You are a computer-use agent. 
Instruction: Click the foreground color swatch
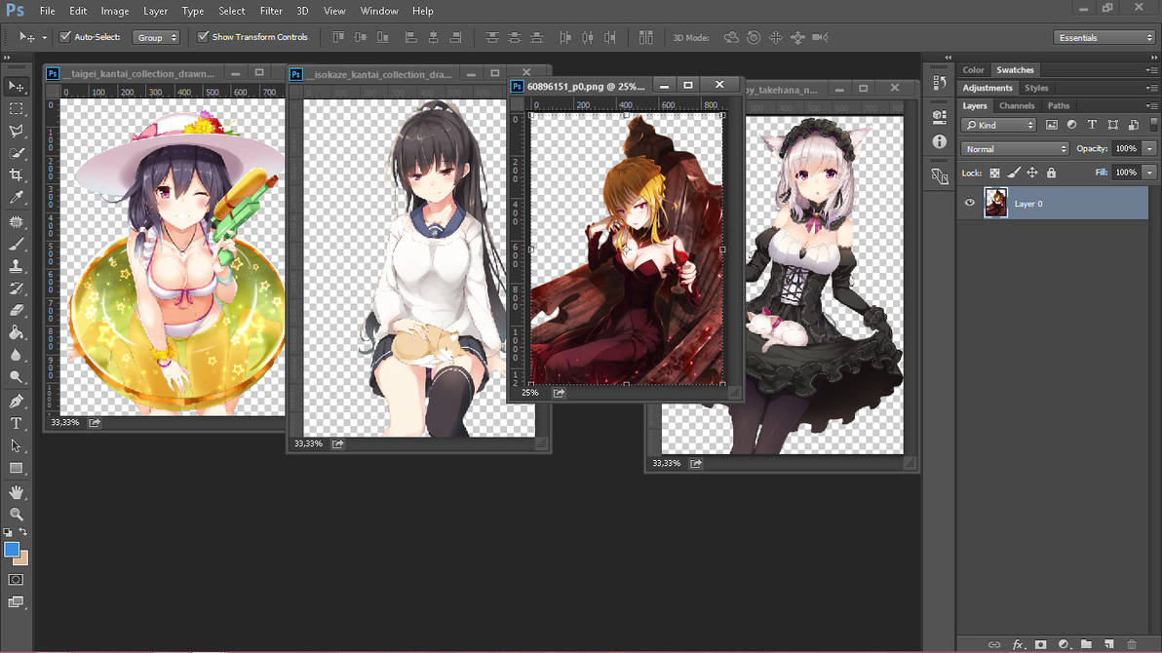point(11,550)
